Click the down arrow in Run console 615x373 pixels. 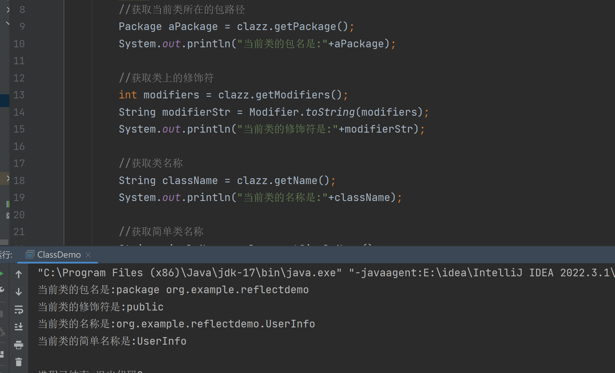pos(19,292)
